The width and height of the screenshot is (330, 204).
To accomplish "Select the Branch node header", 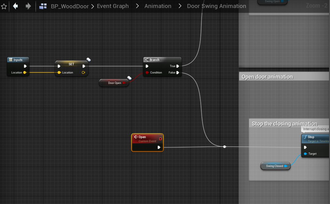I will [162, 60].
